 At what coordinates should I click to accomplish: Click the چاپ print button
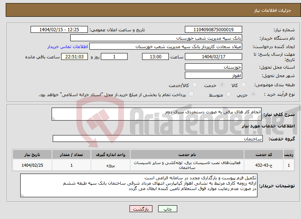(168, 209)
